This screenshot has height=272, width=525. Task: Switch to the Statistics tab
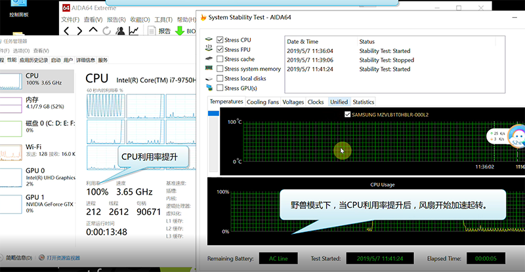(364, 102)
